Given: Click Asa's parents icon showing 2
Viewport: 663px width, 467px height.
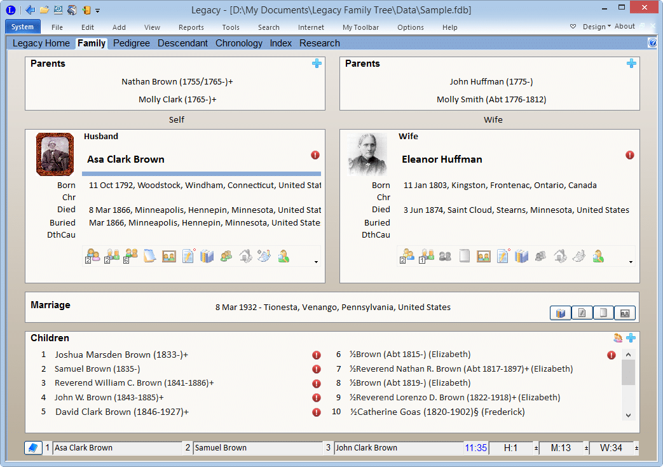Looking at the screenshot, I should click(112, 256).
